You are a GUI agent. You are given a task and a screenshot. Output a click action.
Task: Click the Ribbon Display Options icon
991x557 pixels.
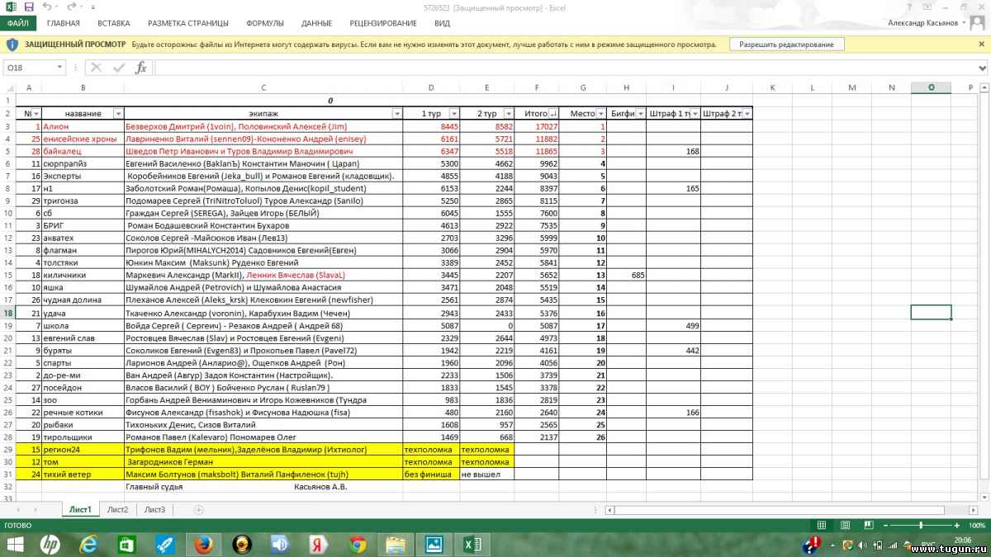click(929, 7)
